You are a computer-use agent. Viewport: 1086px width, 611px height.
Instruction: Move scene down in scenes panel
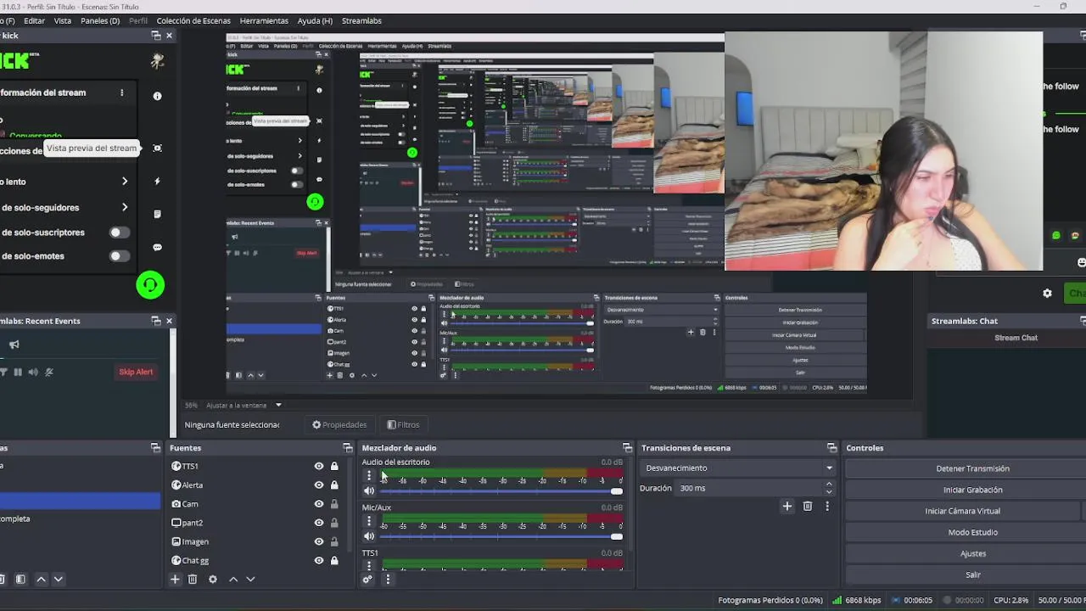(58, 579)
